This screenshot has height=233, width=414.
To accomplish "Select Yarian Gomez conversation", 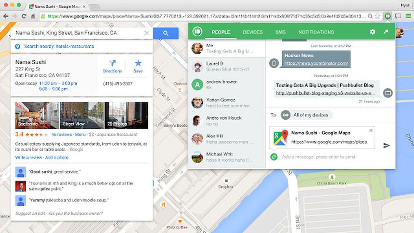I will tap(226, 102).
